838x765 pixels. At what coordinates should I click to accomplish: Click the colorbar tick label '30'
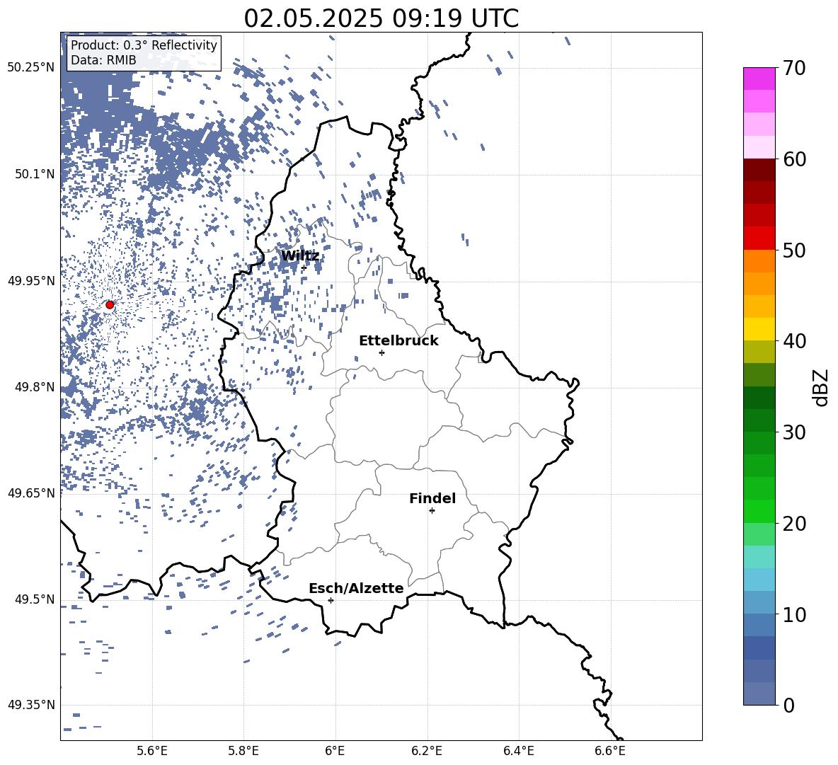[794, 432]
